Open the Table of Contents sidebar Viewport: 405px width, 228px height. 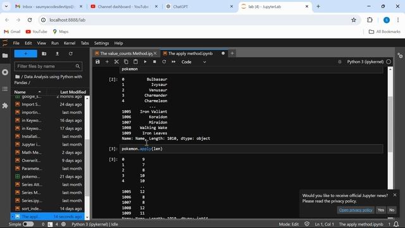click(5, 89)
